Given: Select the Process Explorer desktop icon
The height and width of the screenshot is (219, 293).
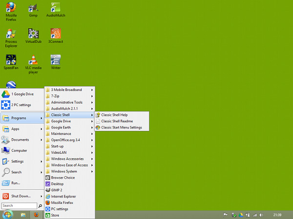Looking at the screenshot, I should (11, 38).
